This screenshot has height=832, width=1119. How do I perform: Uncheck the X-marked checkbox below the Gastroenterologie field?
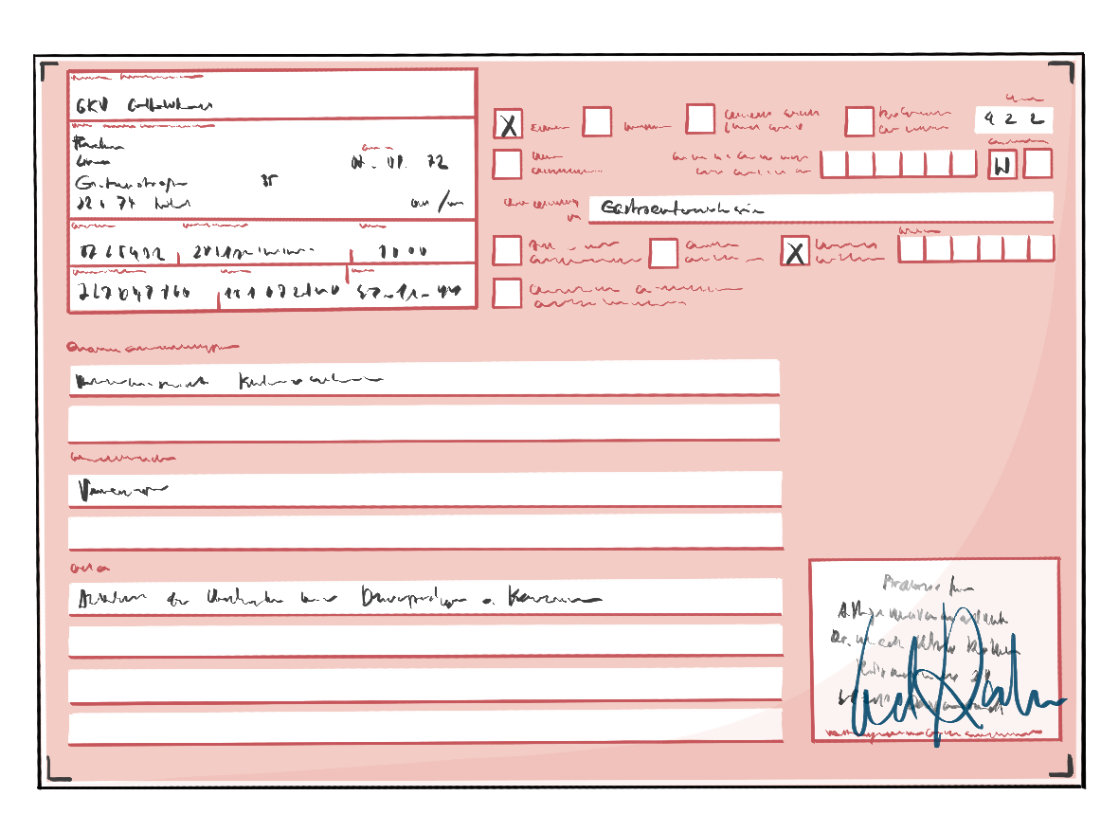(x=796, y=251)
